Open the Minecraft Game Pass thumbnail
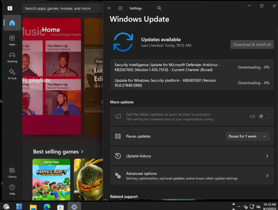Screen dimensions: 278x210 [51, 179]
